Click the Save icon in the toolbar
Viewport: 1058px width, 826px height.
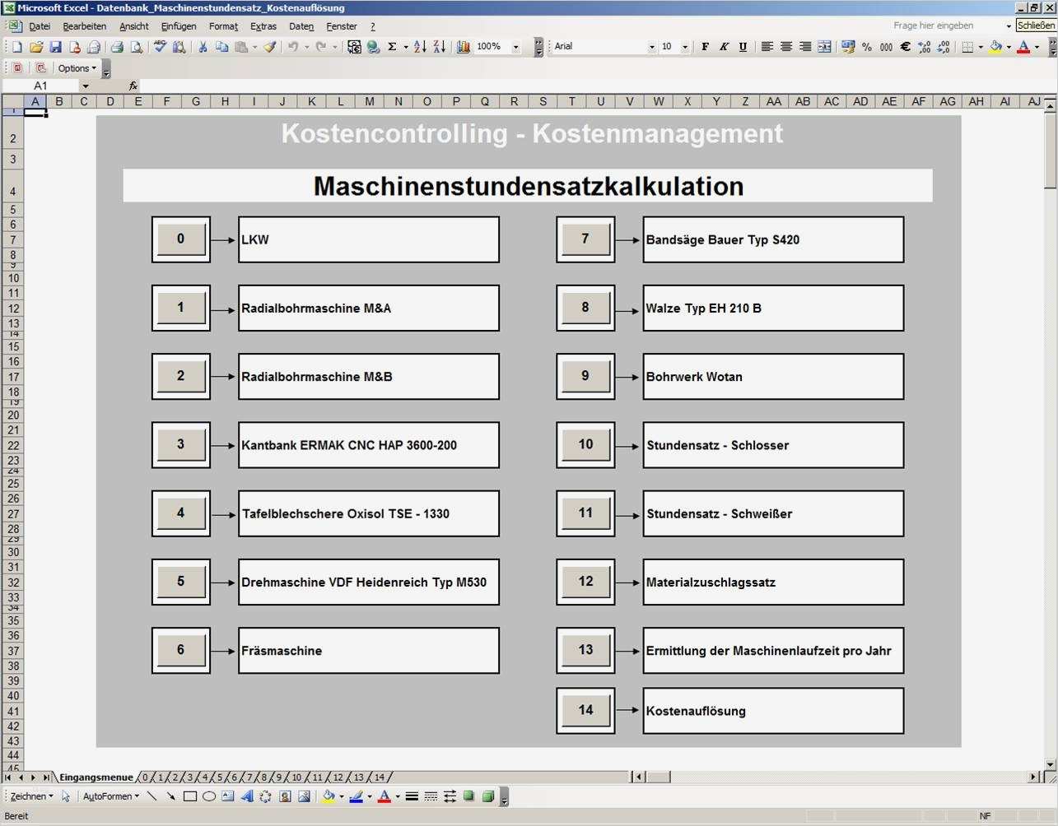point(55,47)
